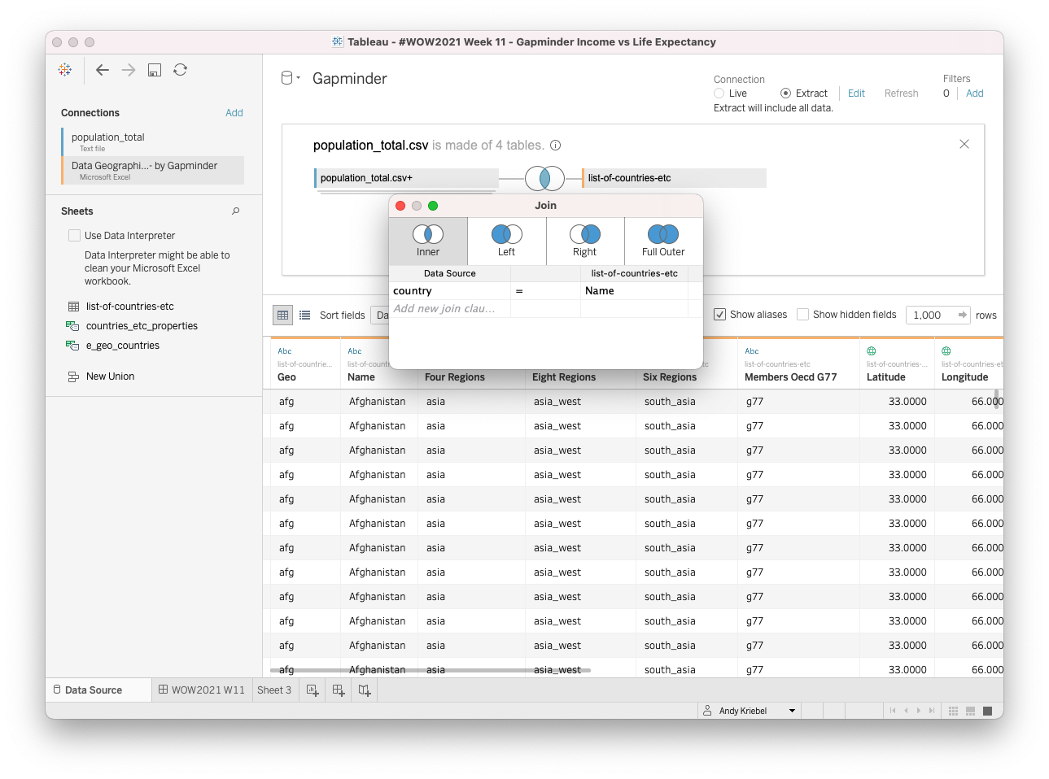The image size is (1049, 779).
Task: Select the Right join type
Action: 585,241
